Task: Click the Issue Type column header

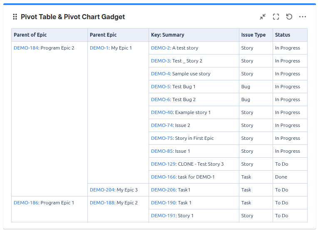Action: (x=253, y=35)
